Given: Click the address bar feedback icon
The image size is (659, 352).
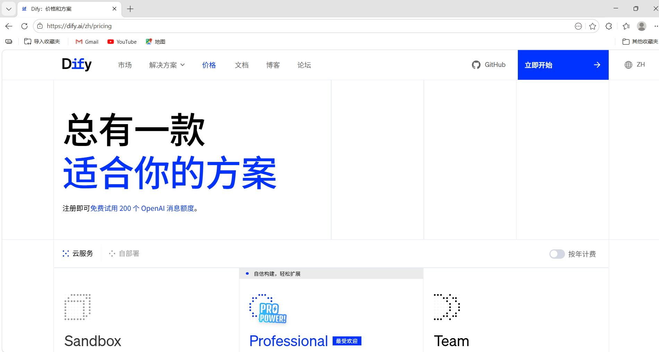Looking at the screenshot, I should click(x=578, y=26).
